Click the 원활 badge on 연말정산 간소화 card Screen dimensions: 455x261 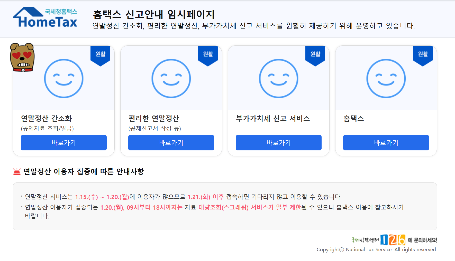101,56
